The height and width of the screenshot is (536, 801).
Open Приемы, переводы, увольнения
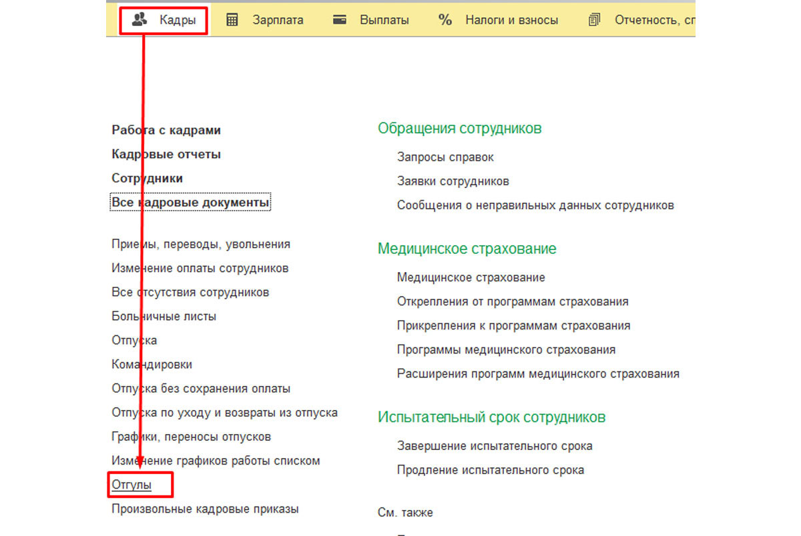[201, 244]
